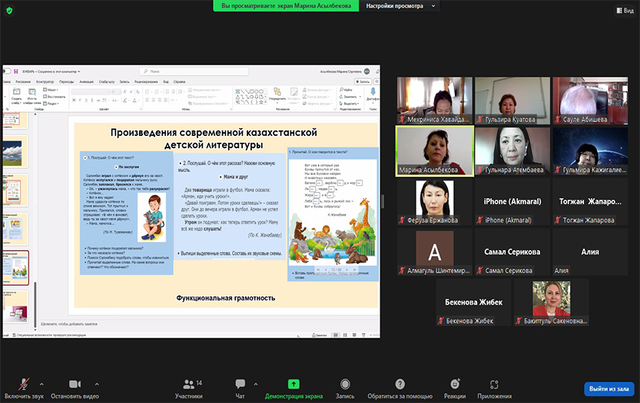Open the Участники participants panel
This screenshot has width=640, height=403.
[188, 385]
